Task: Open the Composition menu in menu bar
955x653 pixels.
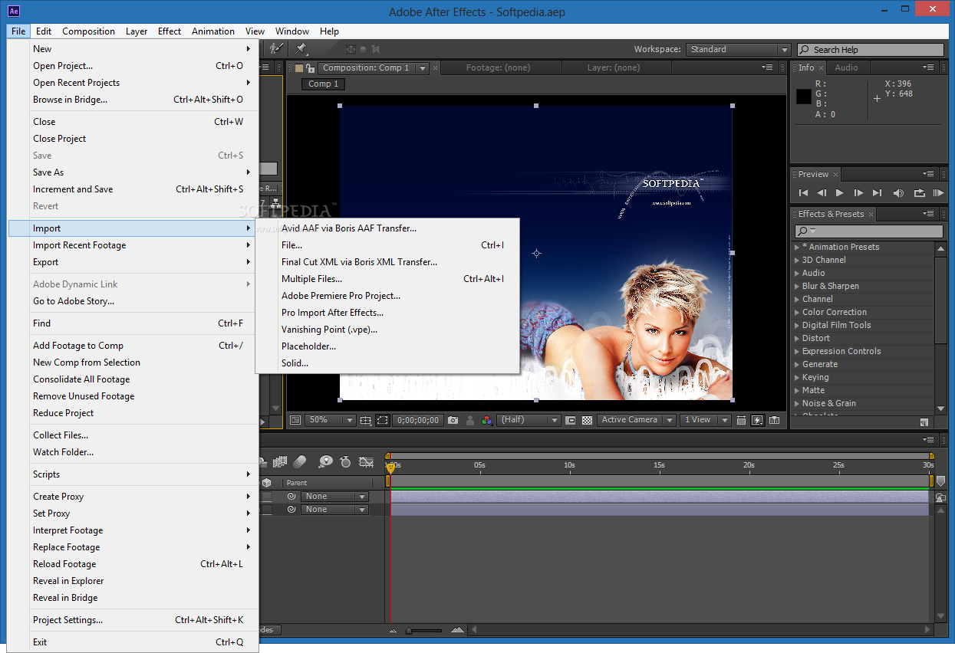Action: click(x=88, y=31)
